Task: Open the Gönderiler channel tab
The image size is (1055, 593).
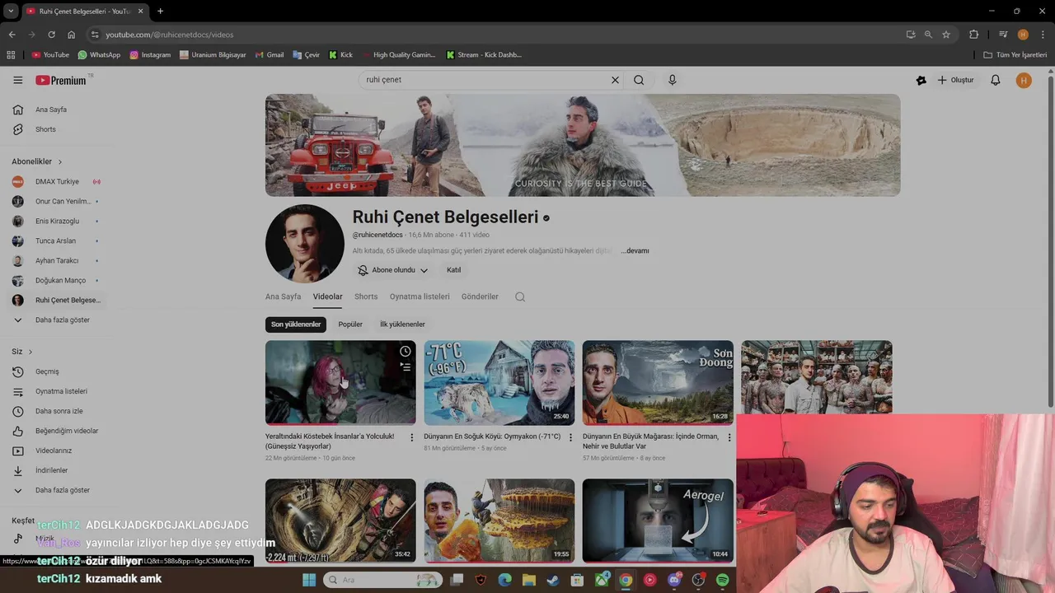Action: click(480, 296)
